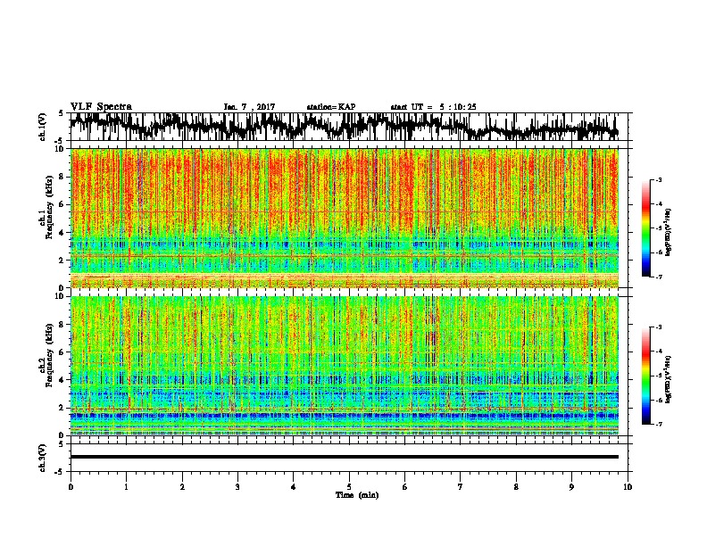The image size is (707, 546).
Task: Click the time axis tick label "5"
Action: (x=349, y=487)
